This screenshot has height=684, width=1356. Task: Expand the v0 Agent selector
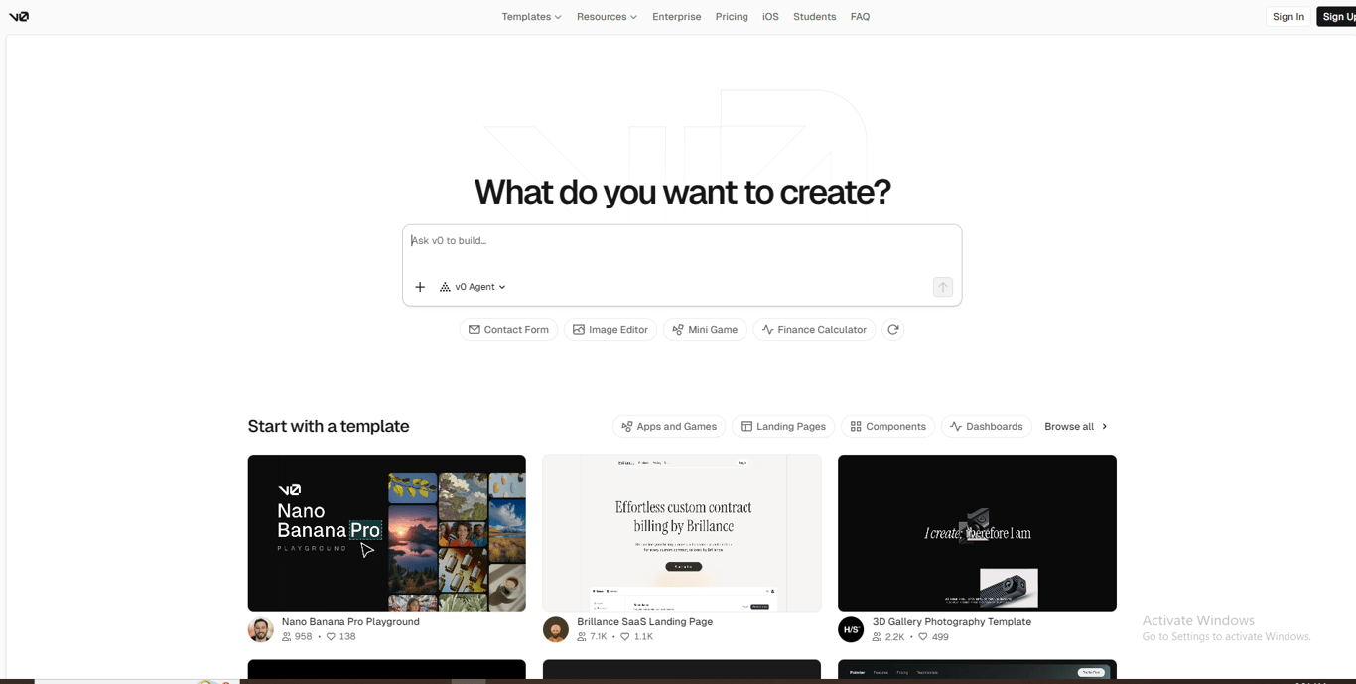(474, 287)
